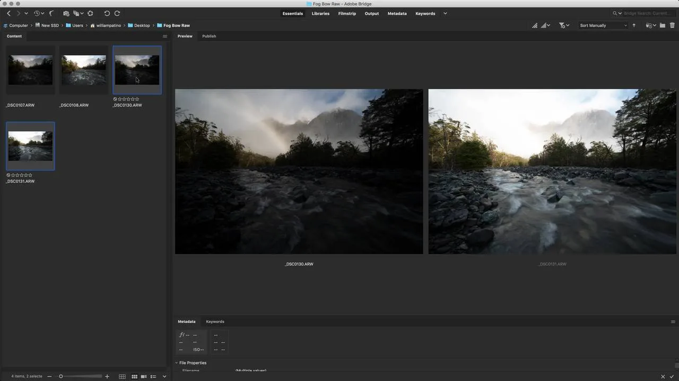
Task: Click the return to app boomerang icon
Action: 51,13
